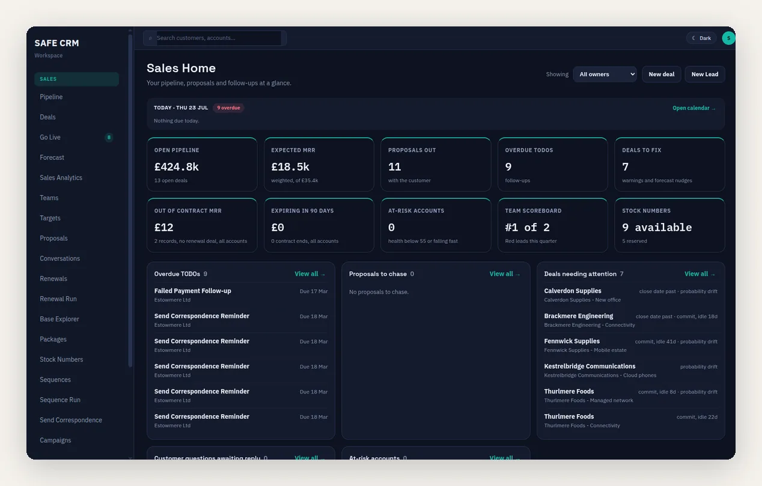Open the user avatar "S"

click(728, 38)
